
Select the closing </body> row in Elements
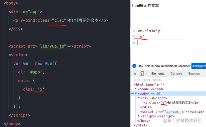click(144, 121)
